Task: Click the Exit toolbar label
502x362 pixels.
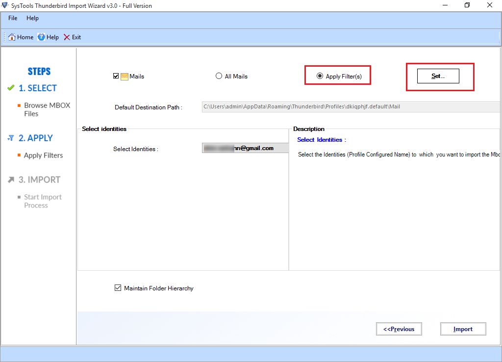Action: tap(76, 37)
